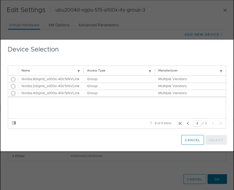Toggle the column visibility picker icon
Screen dimensions: 234x190
pyautogui.click(x=14, y=123)
